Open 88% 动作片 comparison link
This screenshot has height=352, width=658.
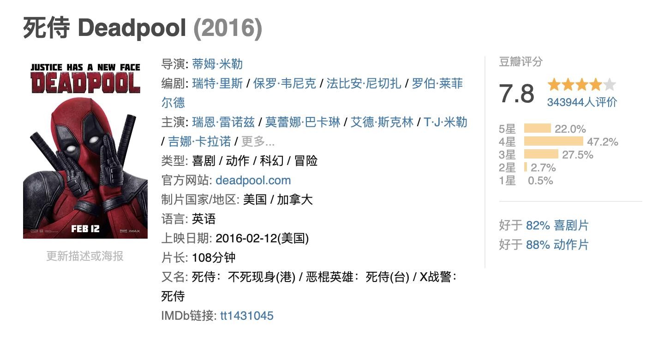(x=557, y=245)
